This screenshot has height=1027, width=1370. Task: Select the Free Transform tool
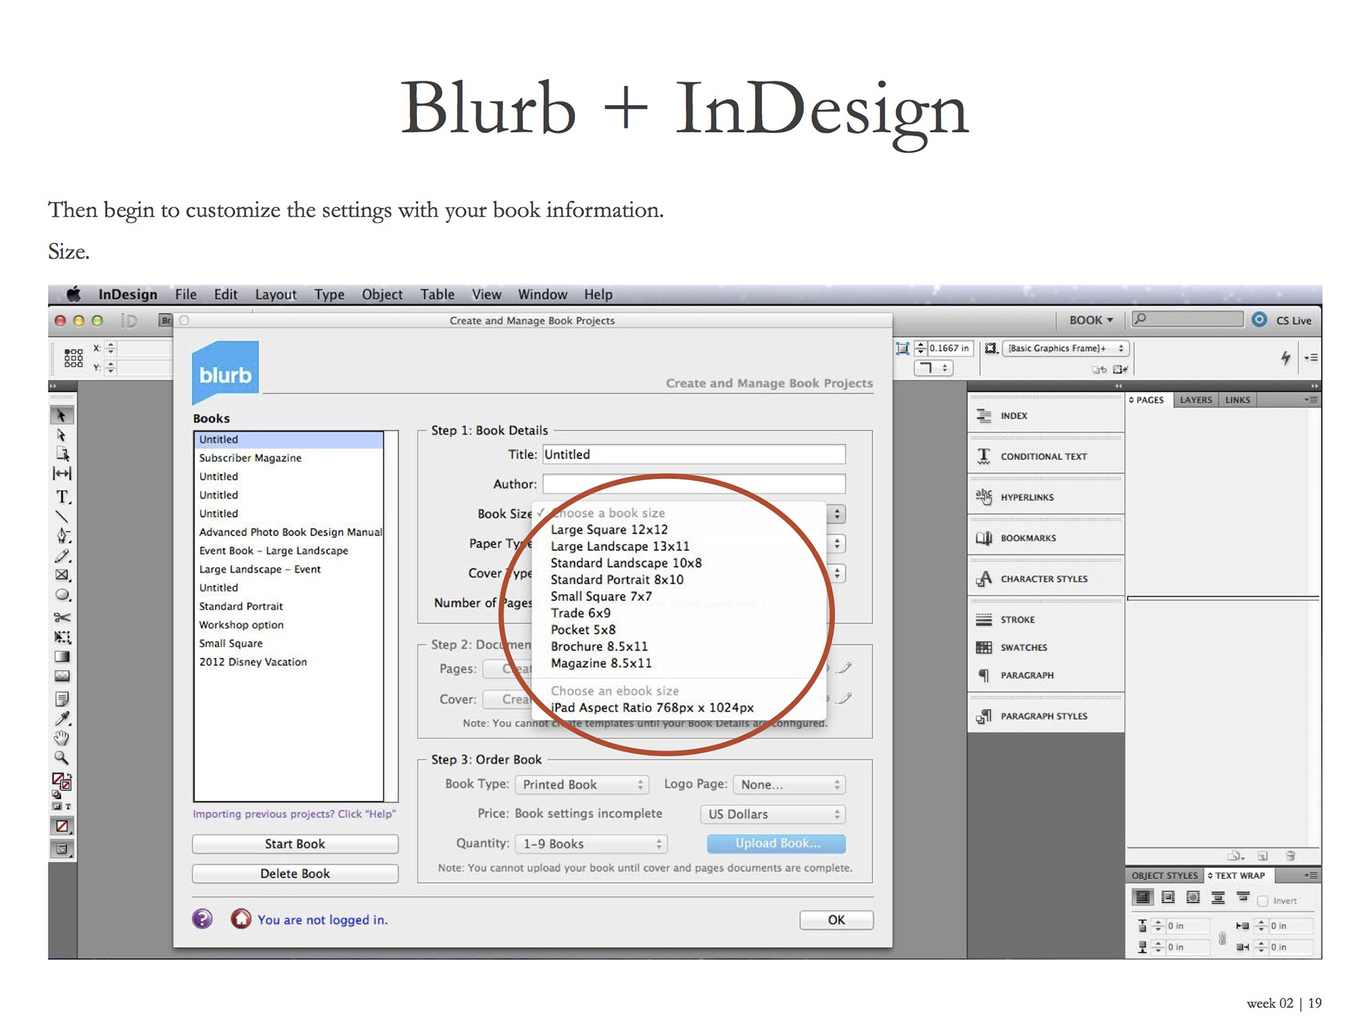[62, 637]
